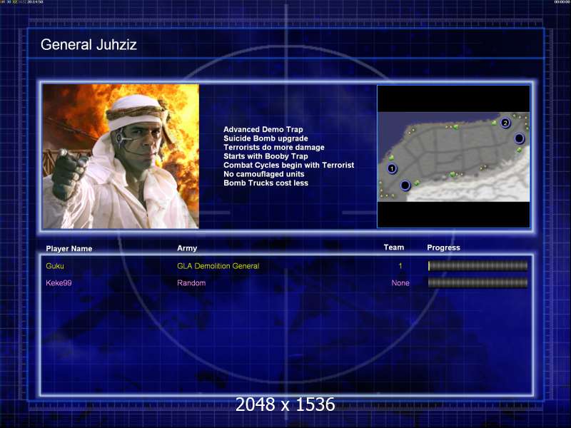Click the 'Army' column header
The width and height of the screenshot is (571, 428).
tap(187, 248)
